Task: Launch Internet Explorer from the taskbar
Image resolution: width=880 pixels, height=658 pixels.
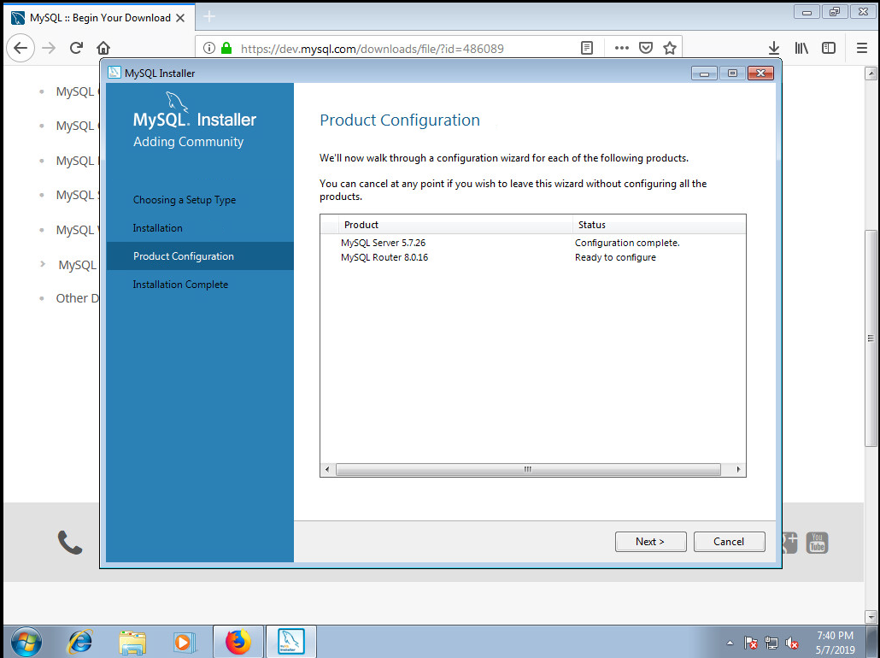Action: click(80, 642)
